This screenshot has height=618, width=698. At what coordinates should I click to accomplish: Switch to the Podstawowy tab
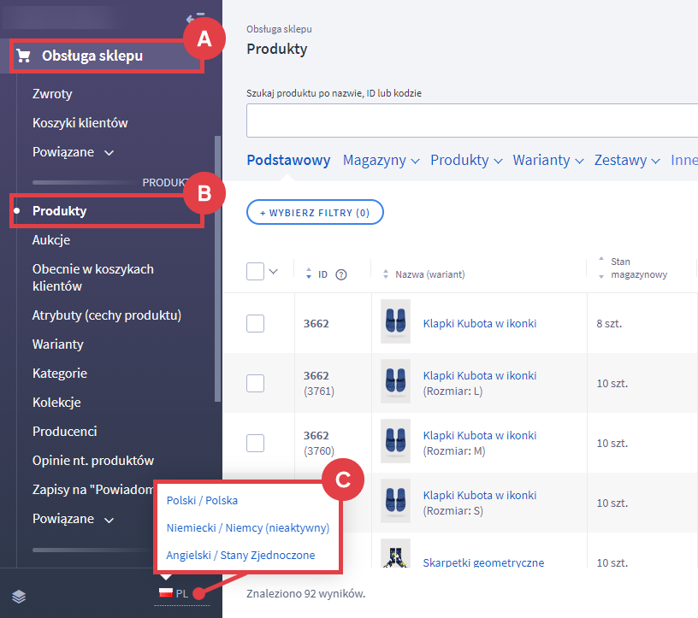coord(288,161)
